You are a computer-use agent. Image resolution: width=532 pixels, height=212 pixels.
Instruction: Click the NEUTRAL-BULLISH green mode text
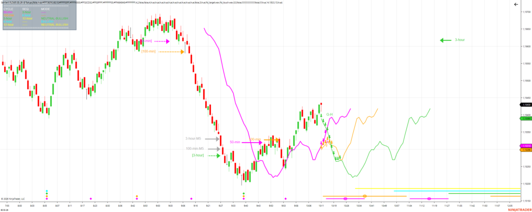click(x=54, y=18)
